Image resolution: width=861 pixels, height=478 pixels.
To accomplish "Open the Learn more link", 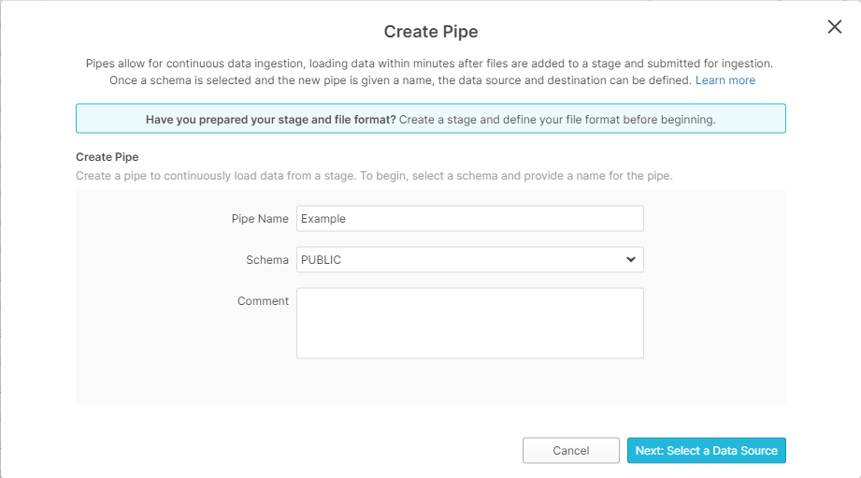I will coord(725,80).
